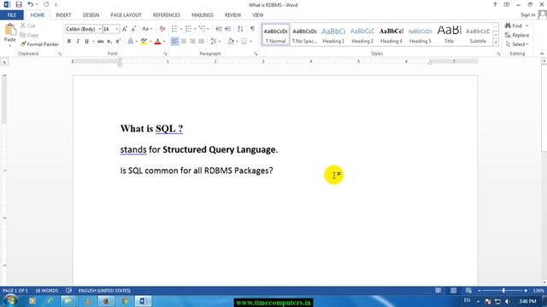Apply Title style
Screen dimensions: 547x307
[x=449, y=35]
